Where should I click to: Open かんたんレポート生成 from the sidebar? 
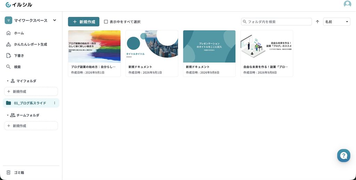click(31, 44)
